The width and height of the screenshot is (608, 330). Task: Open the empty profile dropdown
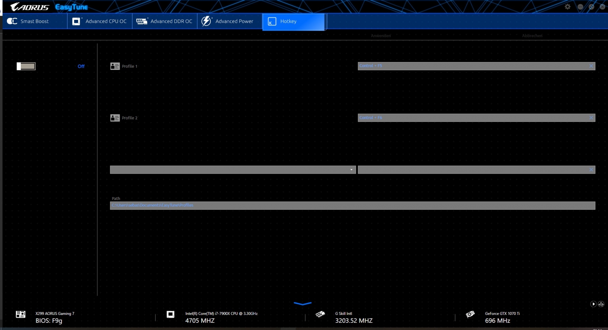[233, 170]
